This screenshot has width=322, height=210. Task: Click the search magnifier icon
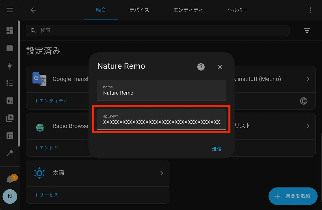pyautogui.click(x=33, y=31)
